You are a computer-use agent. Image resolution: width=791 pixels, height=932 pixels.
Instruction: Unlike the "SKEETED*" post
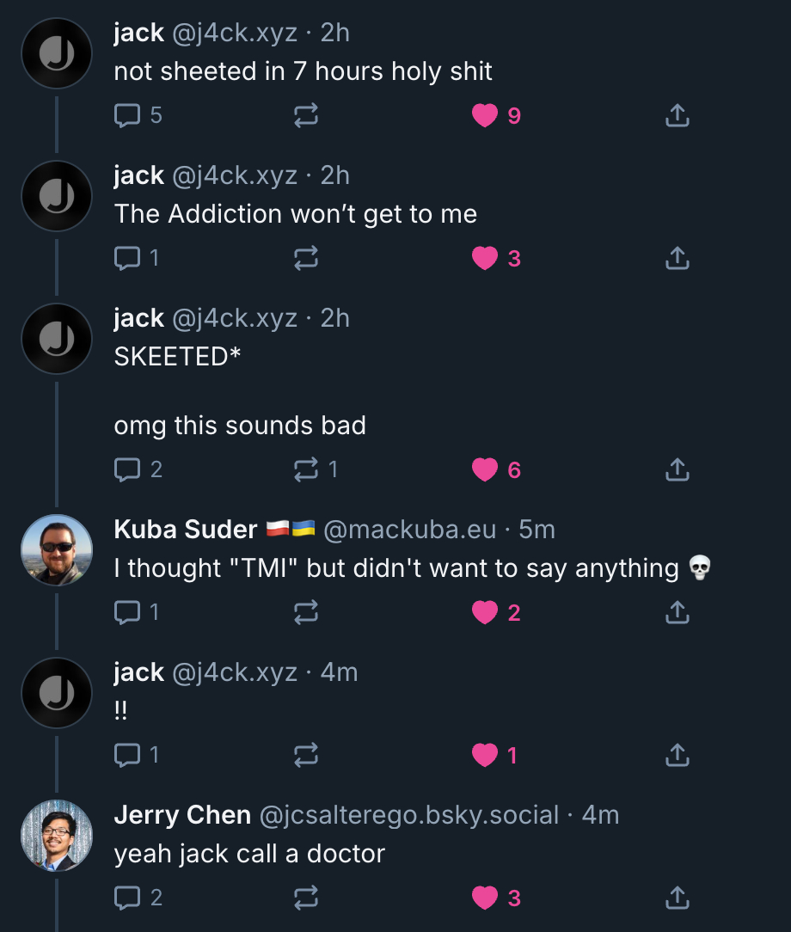tap(485, 469)
